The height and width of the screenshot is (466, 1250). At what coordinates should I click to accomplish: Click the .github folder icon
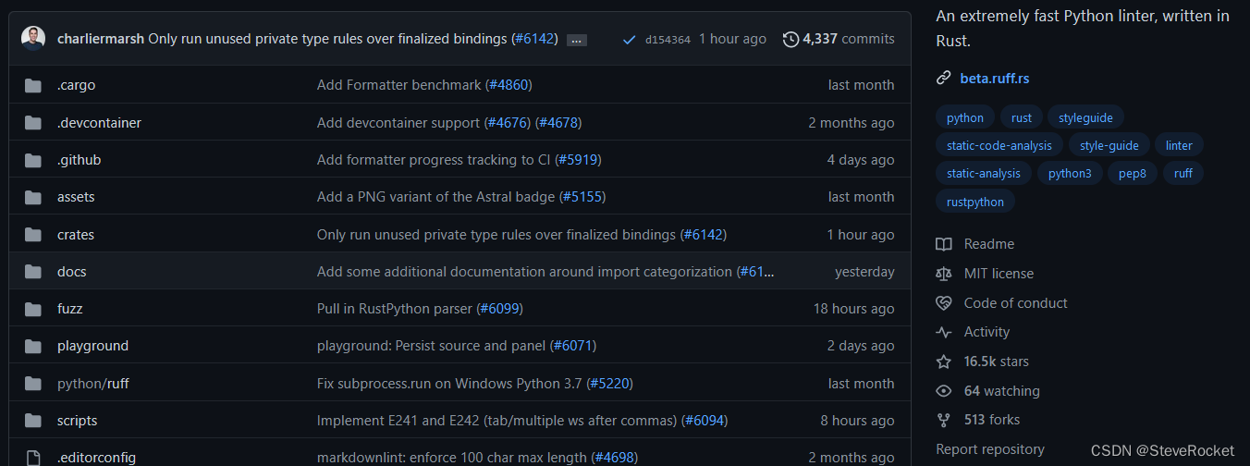coord(33,160)
